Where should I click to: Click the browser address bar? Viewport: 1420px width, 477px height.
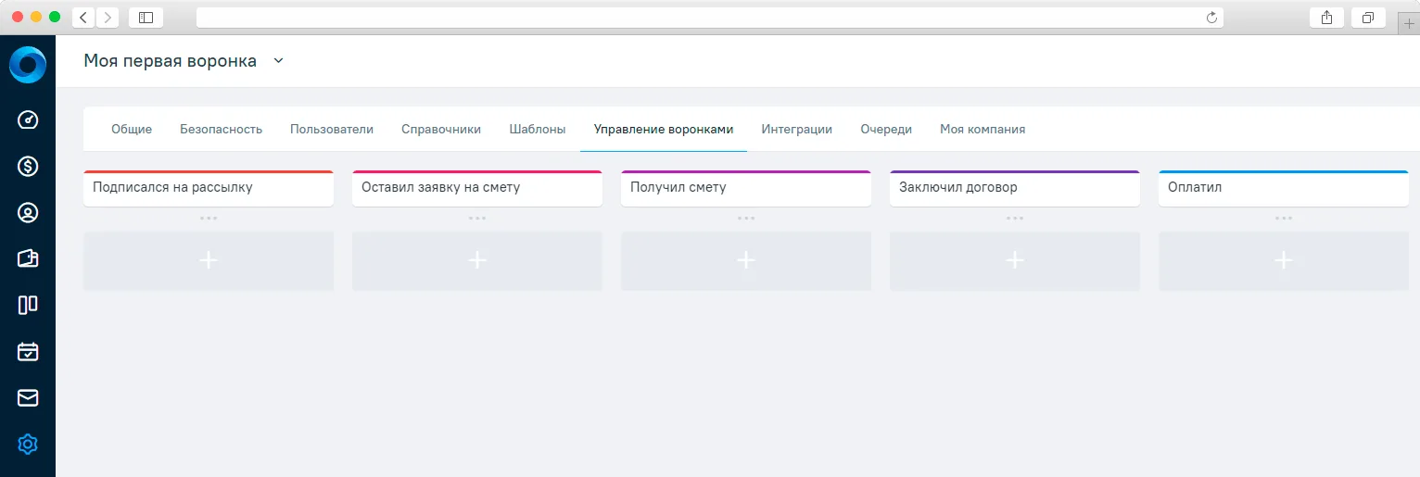tap(710, 18)
